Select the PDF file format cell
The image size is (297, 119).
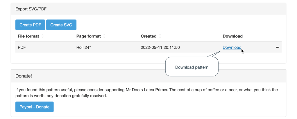(x=22, y=47)
